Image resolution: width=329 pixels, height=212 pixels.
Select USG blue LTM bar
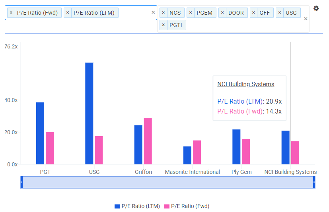(89, 113)
